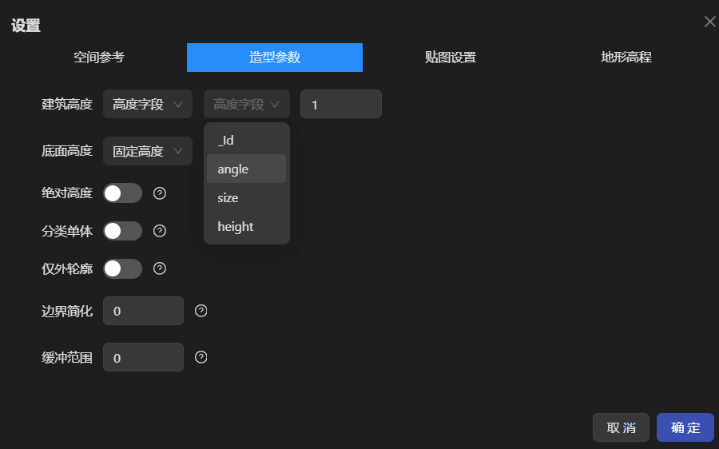Go to the 地形高程 tab
The height and width of the screenshot is (449, 719).
(x=626, y=58)
